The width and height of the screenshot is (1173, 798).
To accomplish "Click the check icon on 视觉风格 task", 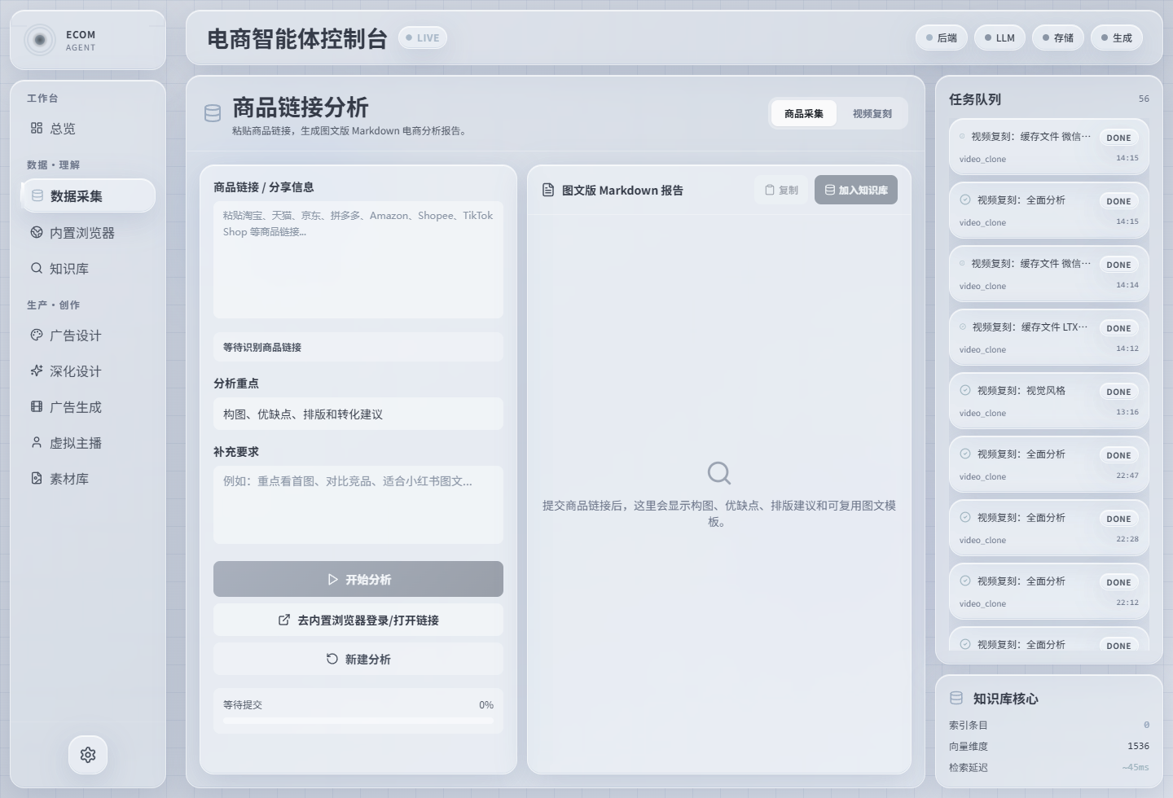I will pyautogui.click(x=965, y=390).
